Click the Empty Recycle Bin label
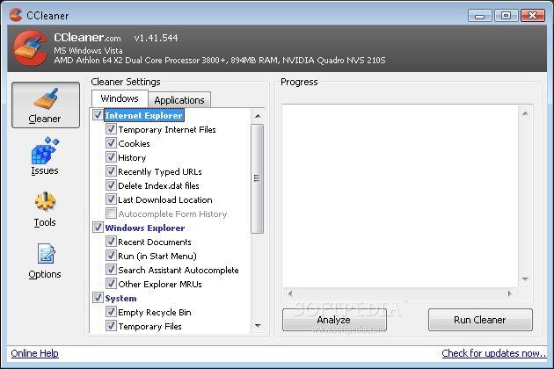The image size is (554, 369). point(155,313)
